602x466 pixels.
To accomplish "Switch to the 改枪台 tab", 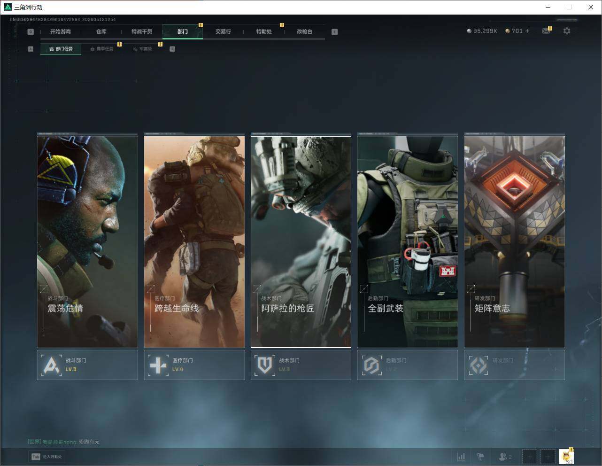I will pyautogui.click(x=304, y=31).
